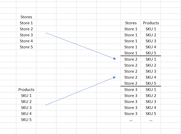Select the ellipsis cell ending the combined Products column
Viewport: 181px width, 134px height.
[151, 119]
